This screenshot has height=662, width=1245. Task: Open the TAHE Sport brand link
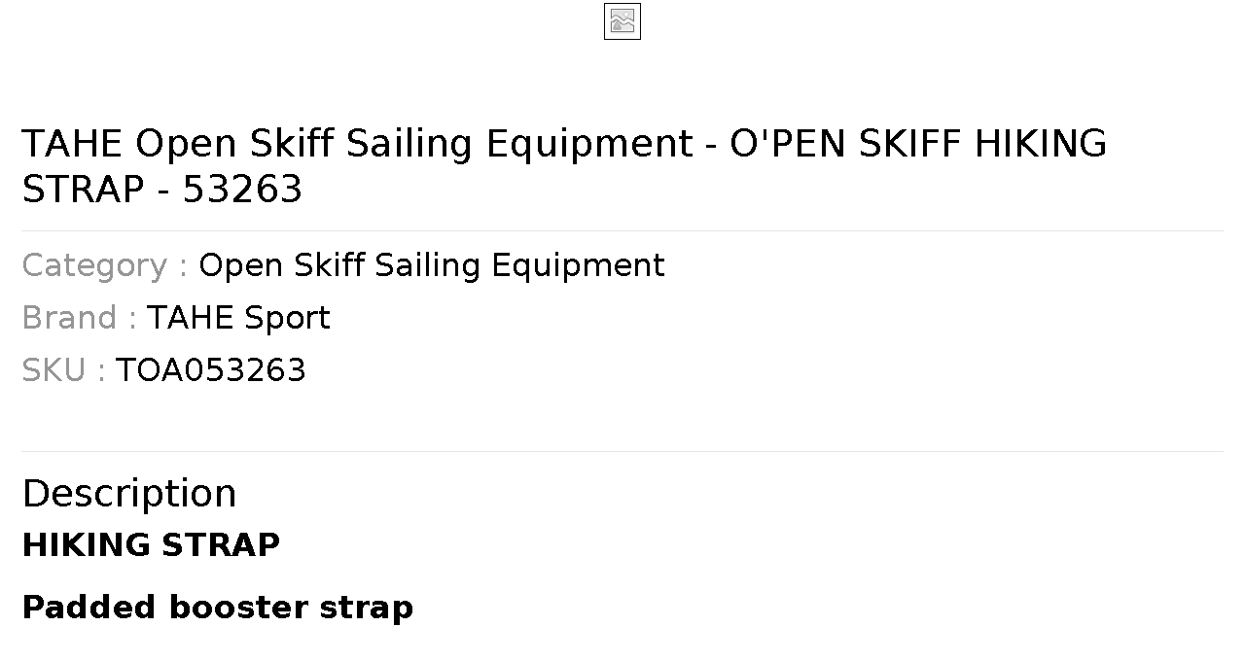coord(238,318)
